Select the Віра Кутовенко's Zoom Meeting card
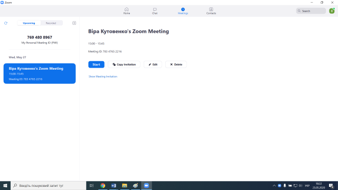The image size is (338, 190). pos(40,73)
